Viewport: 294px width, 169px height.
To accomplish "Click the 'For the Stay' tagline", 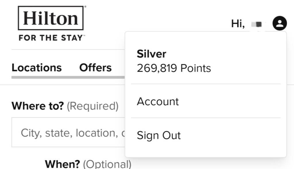I will [x=52, y=38].
